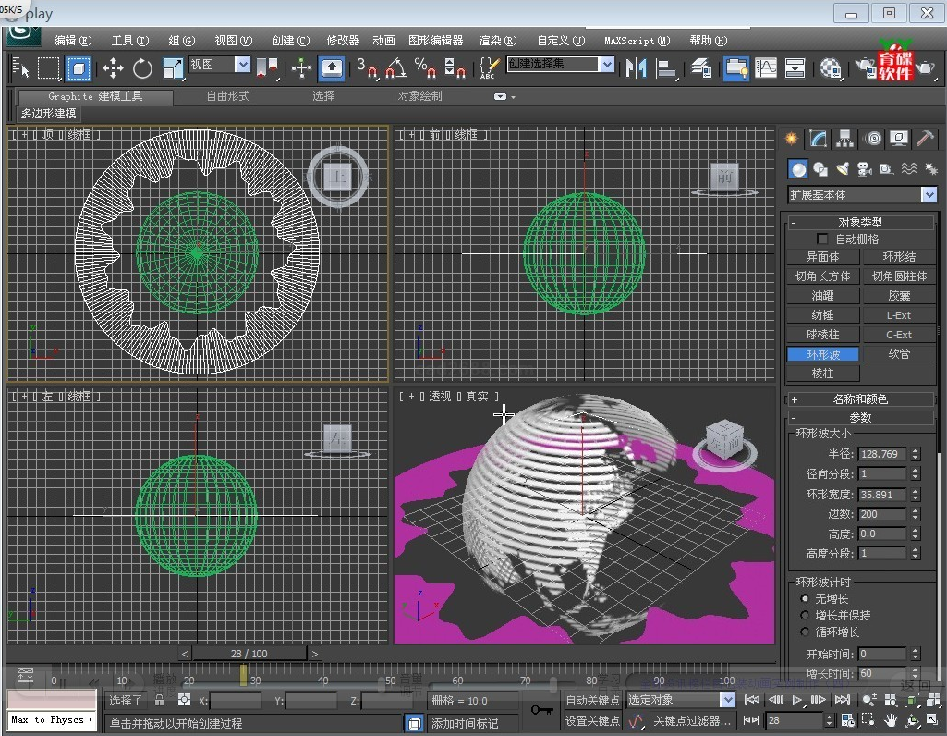The height and width of the screenshot is (736, 947).
Task: Enable the 自动栅格 checkbox
Action: coord(820,239)
